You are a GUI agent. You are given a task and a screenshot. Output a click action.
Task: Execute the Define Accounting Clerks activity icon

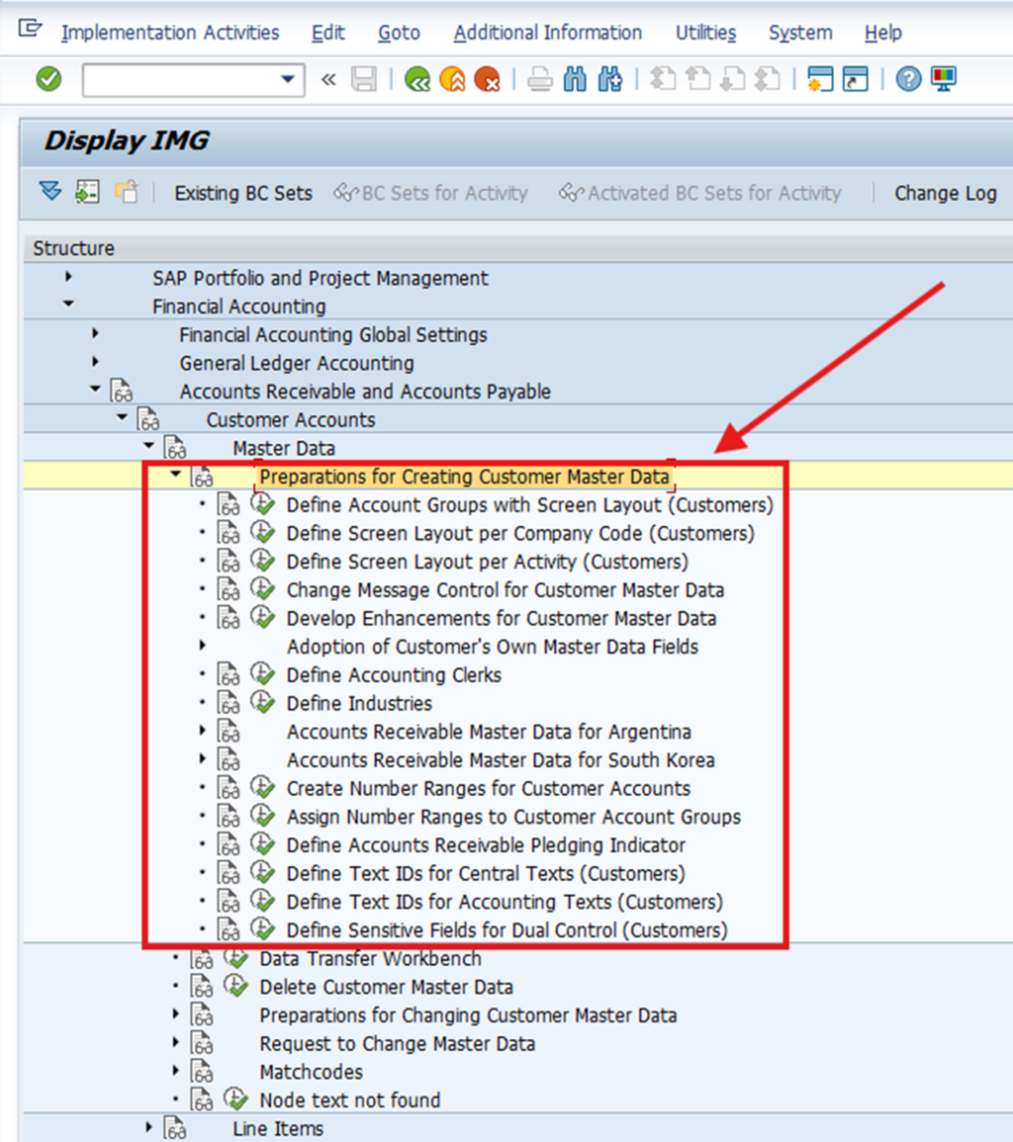262,675
